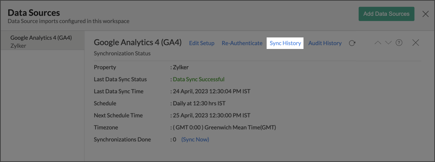The width and height of the screenshot is (435, 162).
Task: Click the Daily at 12:30 hrs schedule value
Action: [199, 103]
